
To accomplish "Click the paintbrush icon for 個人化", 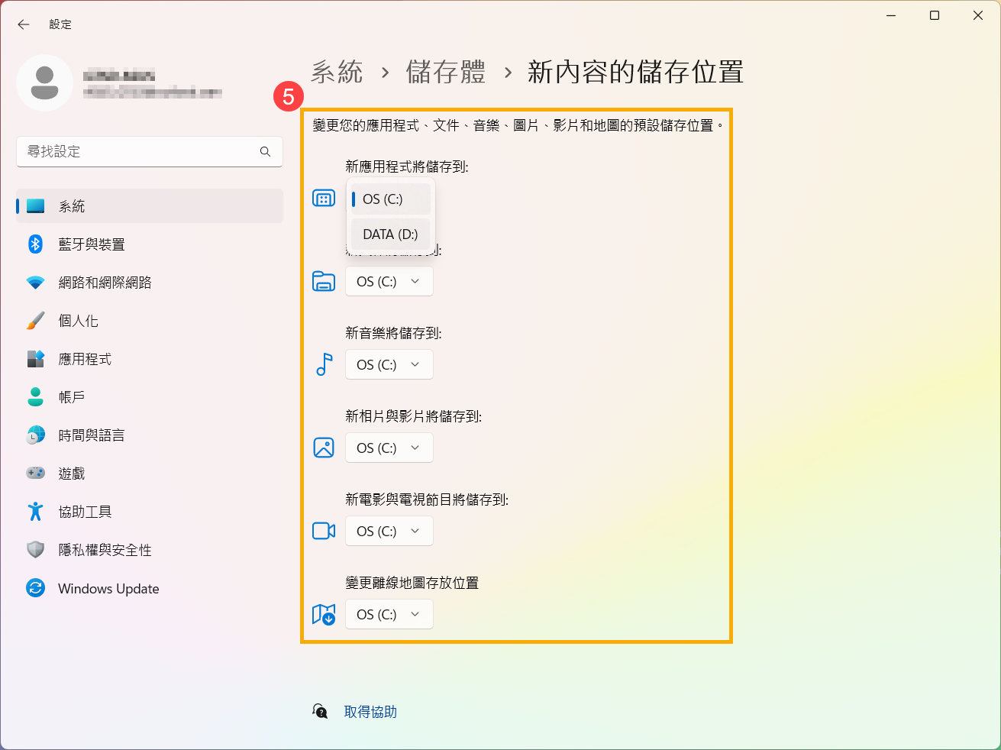I will coord(36,321).
